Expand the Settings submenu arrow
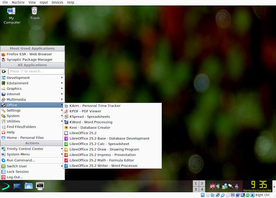The image size is (276, 198). (62, 110)
